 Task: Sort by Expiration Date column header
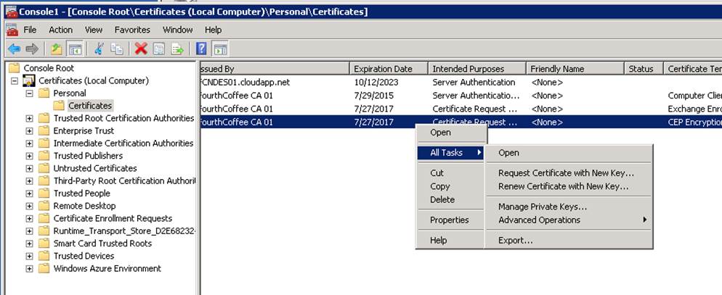tap(383, 69)
